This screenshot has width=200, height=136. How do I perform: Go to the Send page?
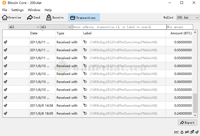[34, 17]
